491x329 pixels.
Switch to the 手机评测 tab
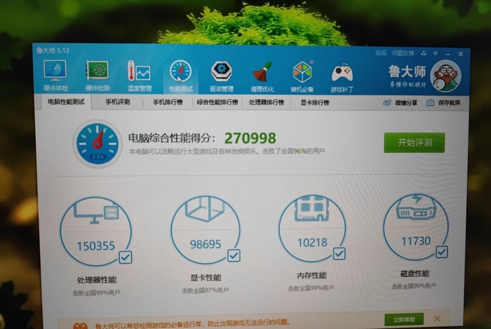(117, 102)
